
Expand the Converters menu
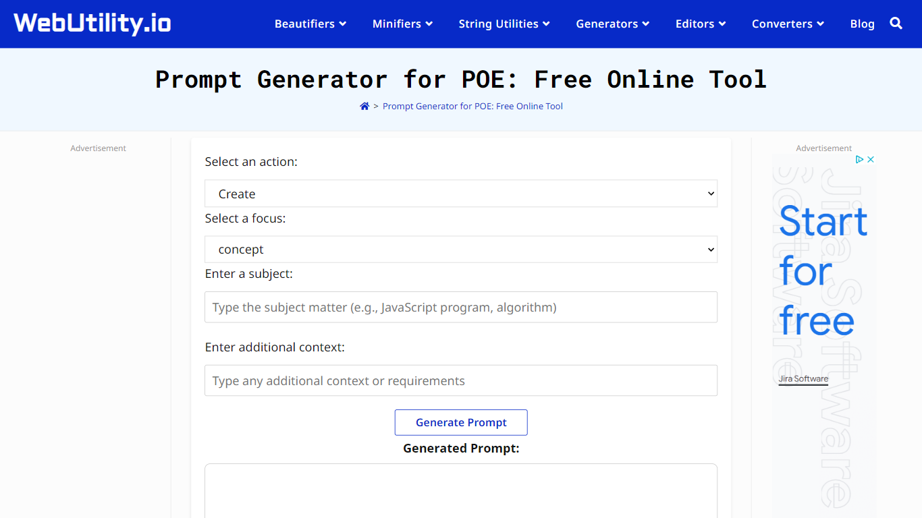pyautogui.click(x=788, y=24)
